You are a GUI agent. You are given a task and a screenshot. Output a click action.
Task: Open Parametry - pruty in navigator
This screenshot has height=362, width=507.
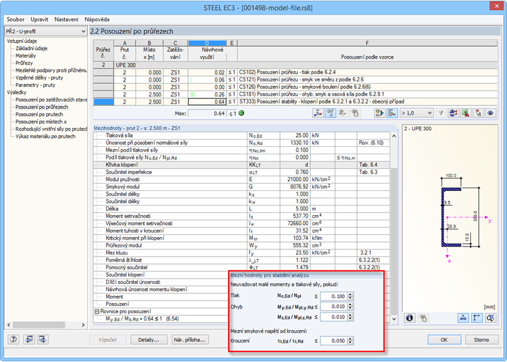click(35, 85)
